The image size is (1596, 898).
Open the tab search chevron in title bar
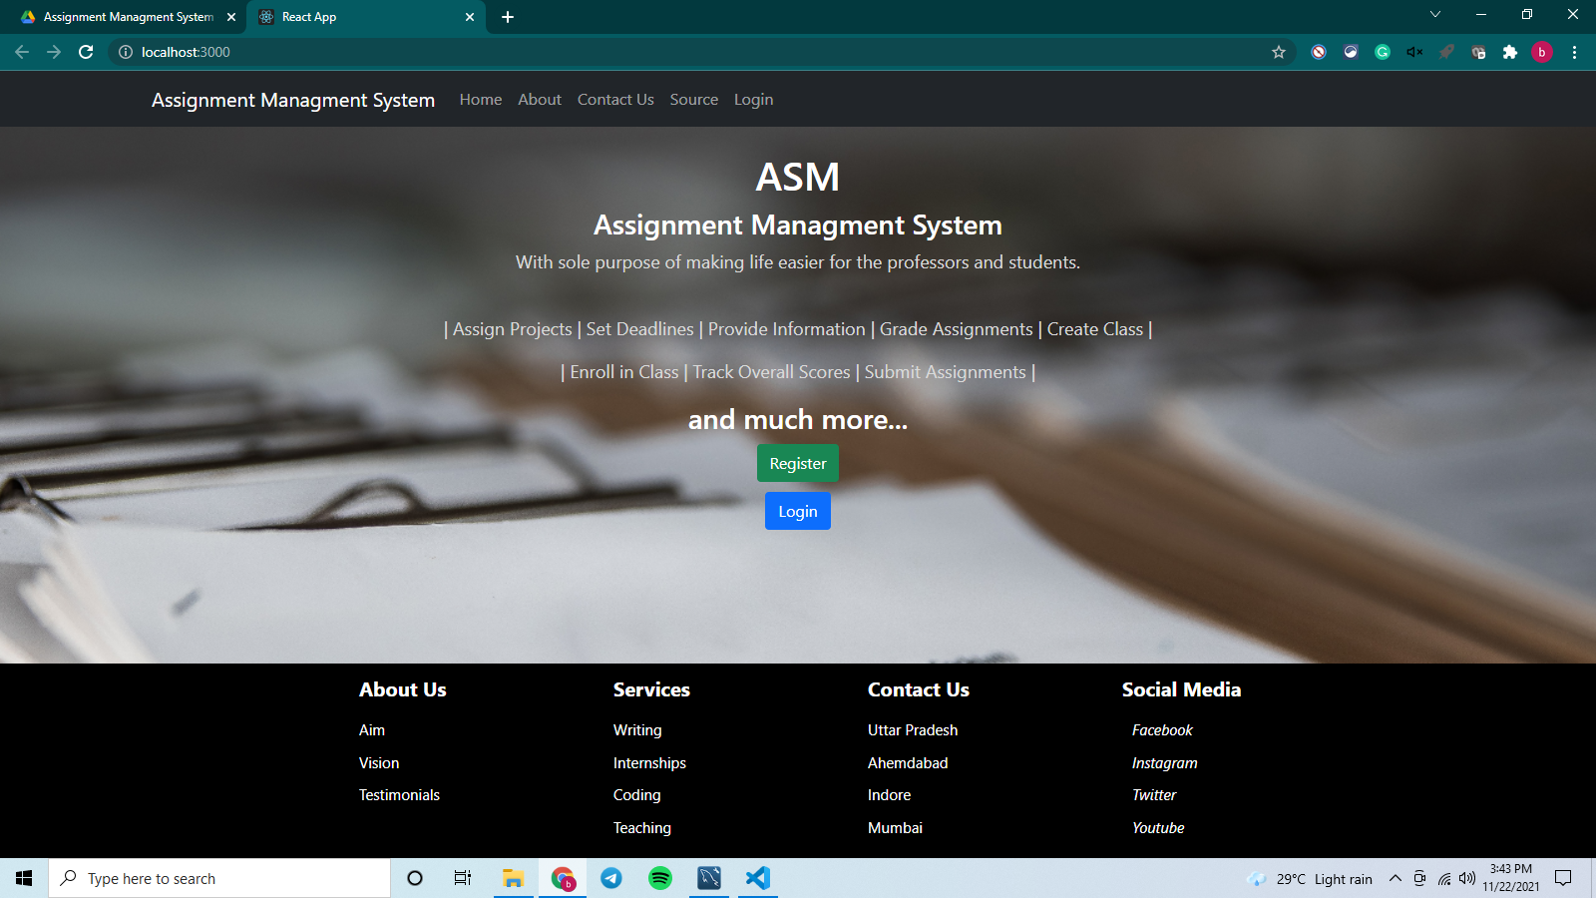tap(1435, 14)
